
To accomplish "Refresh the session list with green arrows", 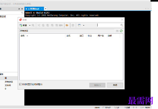I will click(x=121, y=31).
